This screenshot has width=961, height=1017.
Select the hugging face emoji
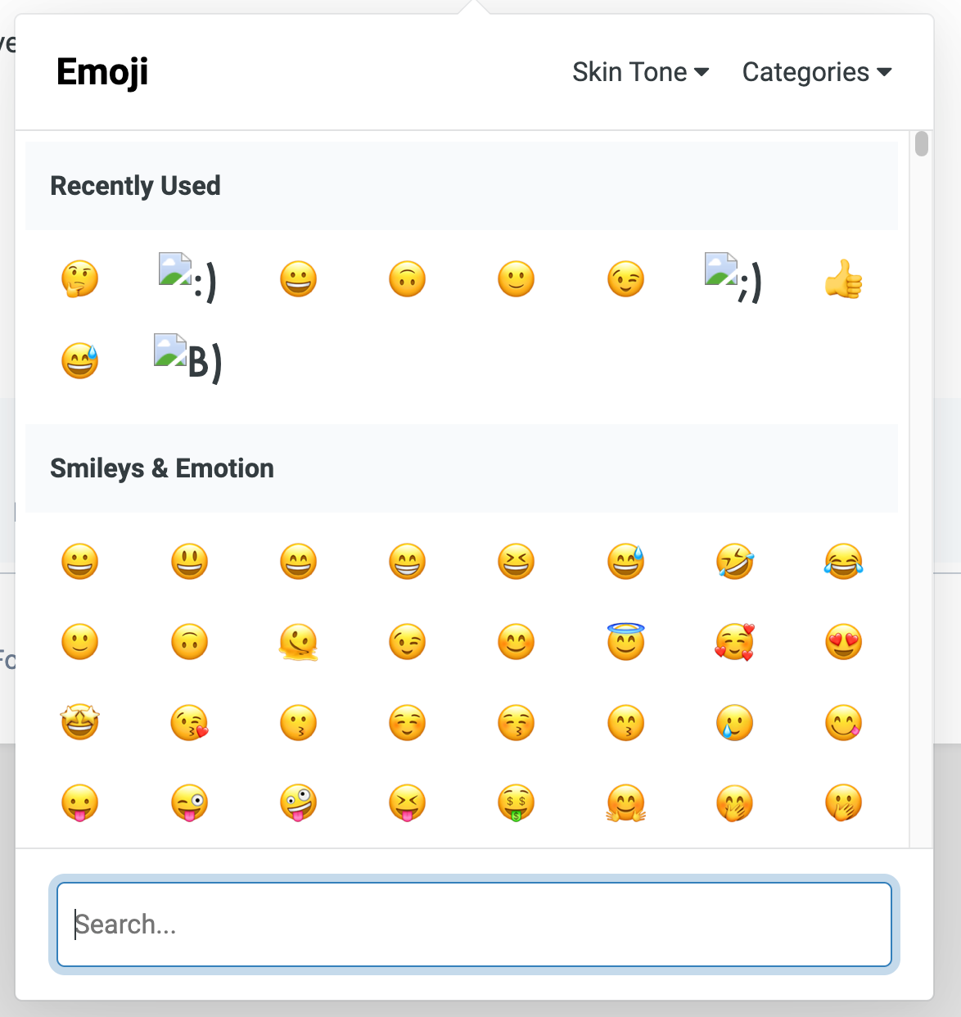coord(625,803)
